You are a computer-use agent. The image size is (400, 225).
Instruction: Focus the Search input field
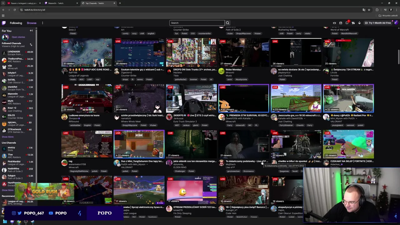(197, 23)
